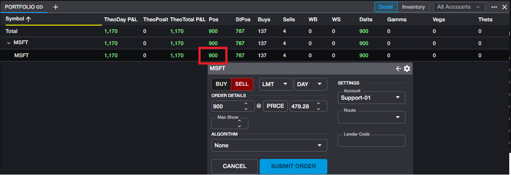Decrease limit price with down arrow

click(318, 109)
